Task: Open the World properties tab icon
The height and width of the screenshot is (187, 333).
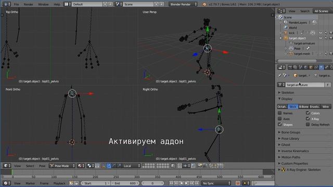Action: click(x=305, y=68)
